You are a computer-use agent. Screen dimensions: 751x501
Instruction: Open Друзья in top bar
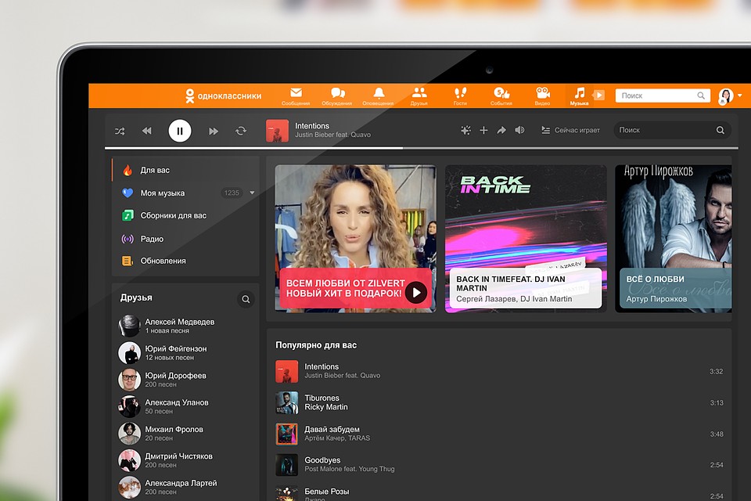tap(419, 96)
